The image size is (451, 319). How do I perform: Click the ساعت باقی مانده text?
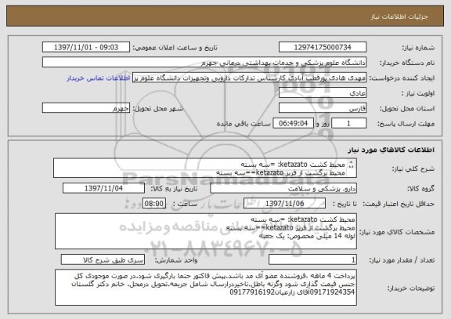[244, 124]
